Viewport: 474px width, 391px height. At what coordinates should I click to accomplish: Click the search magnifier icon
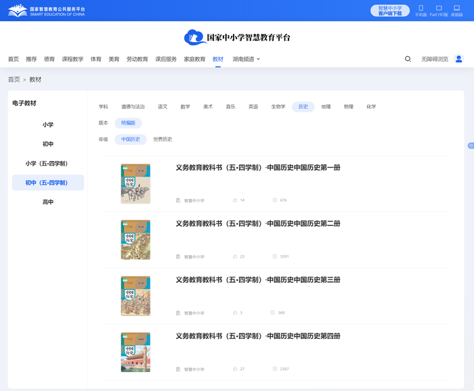pyautogui.click(x=408, y=59)
